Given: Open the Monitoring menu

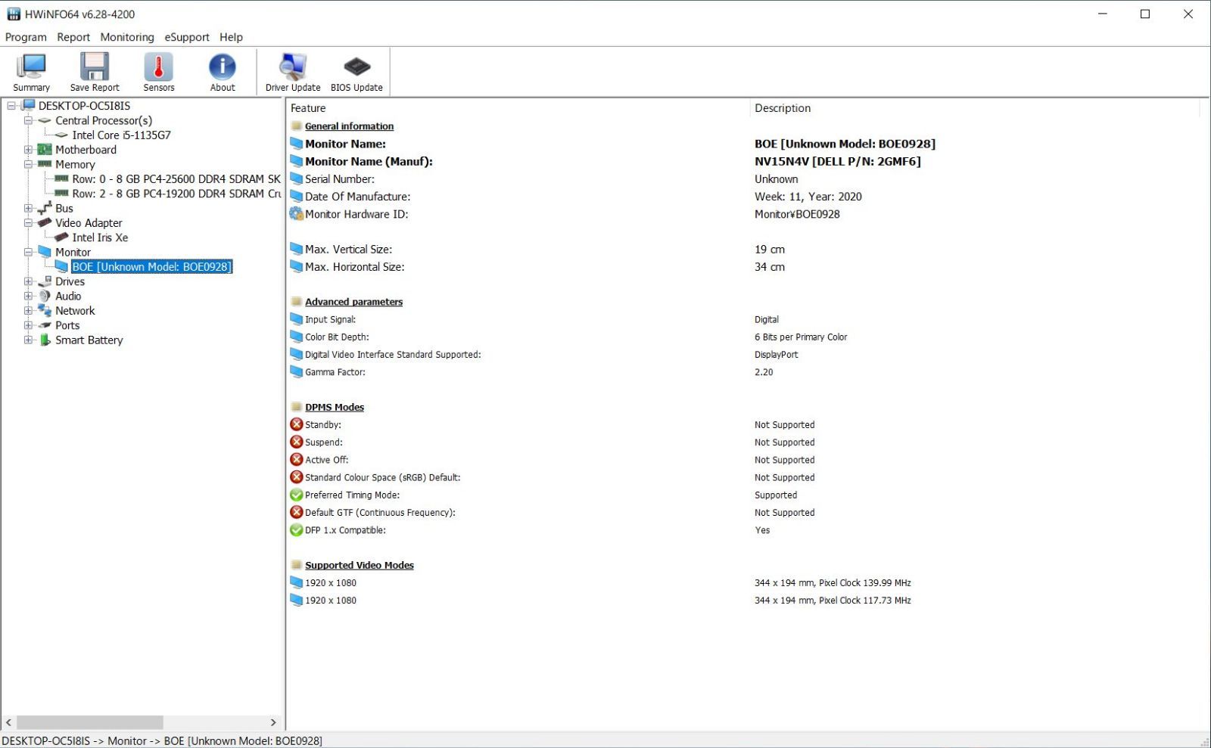Looking at the screenshot, I should pos(127,37).
